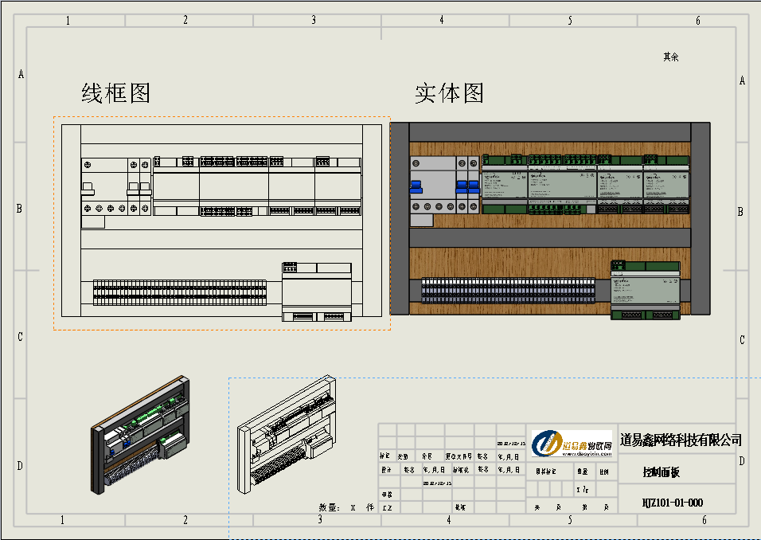Select the terminal strip in the wireframe view
The width and height of the screenshot is (761, 540).
tap(180, 292)
